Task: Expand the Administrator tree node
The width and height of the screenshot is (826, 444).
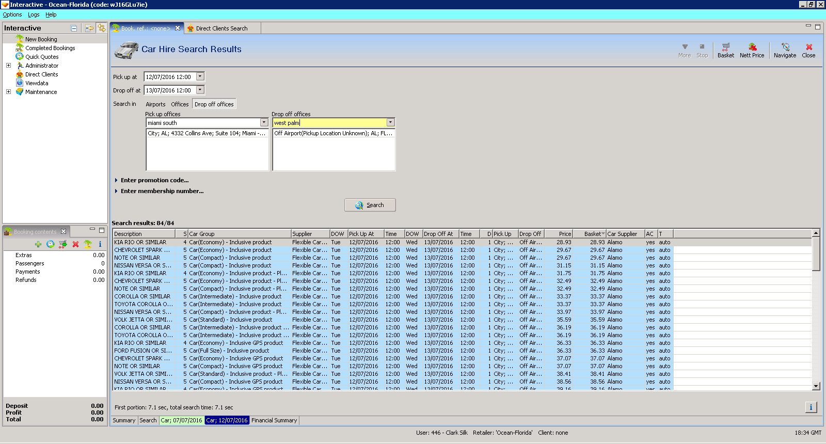Action: (x=8, y=66)
